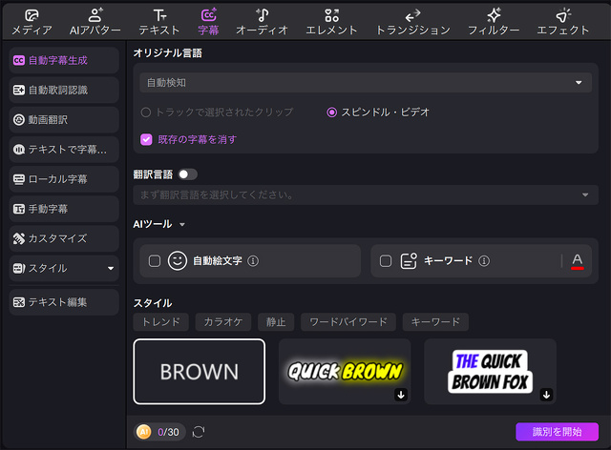Open 自動歌詞認識 in sidebar
The height and width of the screenshot is (450, 611).
point(64,90)
